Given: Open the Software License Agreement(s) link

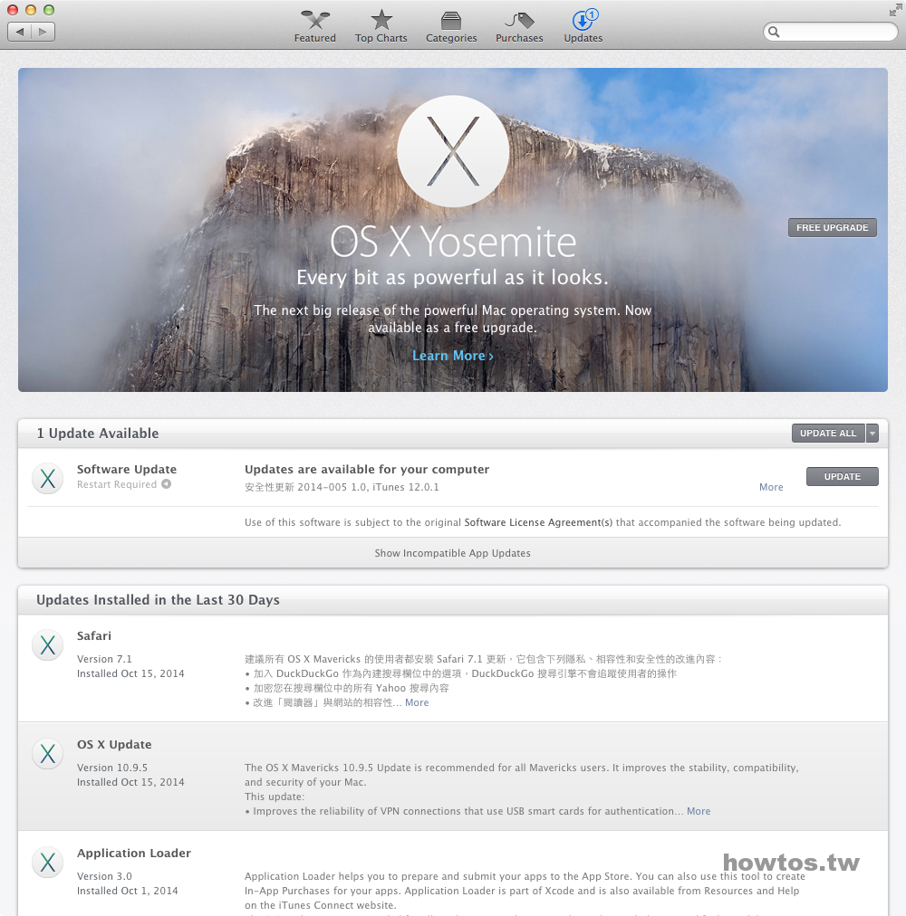Looking at the screenshot, I should (538, 522).
